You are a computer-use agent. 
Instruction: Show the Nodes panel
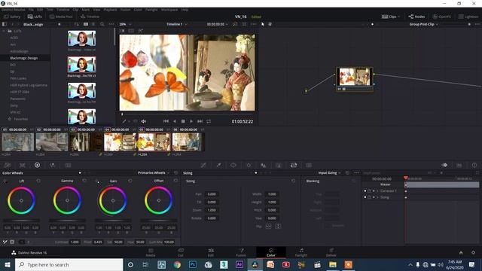point(416,17)
